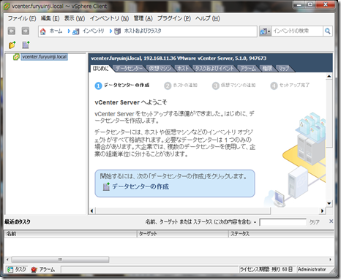The height and width of the screenshot is (280, 341).
Task: Click recent tasks scroll right arrow
Action: coord(331,260)
